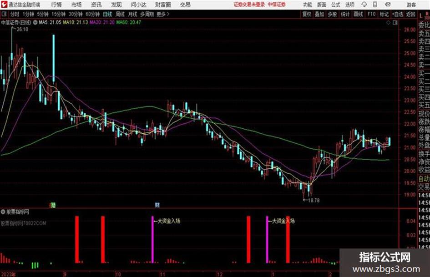Switch to the 60分钟 period tab

click(x=92, y=14)
